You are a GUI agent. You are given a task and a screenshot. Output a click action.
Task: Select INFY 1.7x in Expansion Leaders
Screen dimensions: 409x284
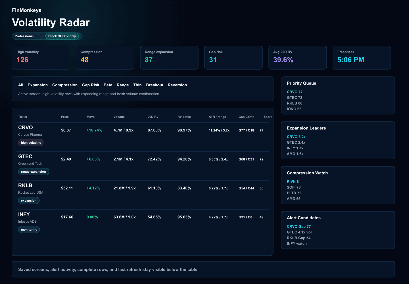[295, 148]
